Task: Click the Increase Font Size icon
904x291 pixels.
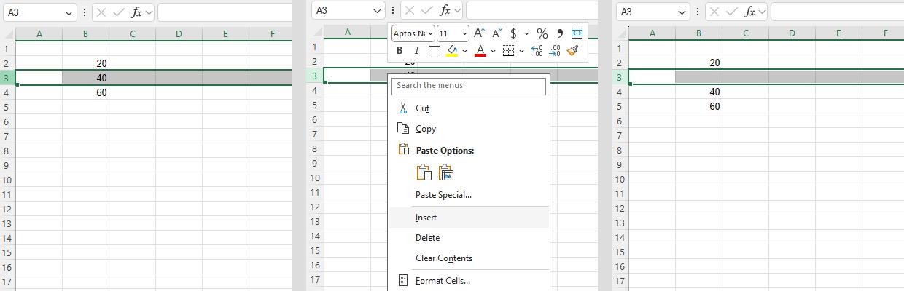Action: pos(479,33)
